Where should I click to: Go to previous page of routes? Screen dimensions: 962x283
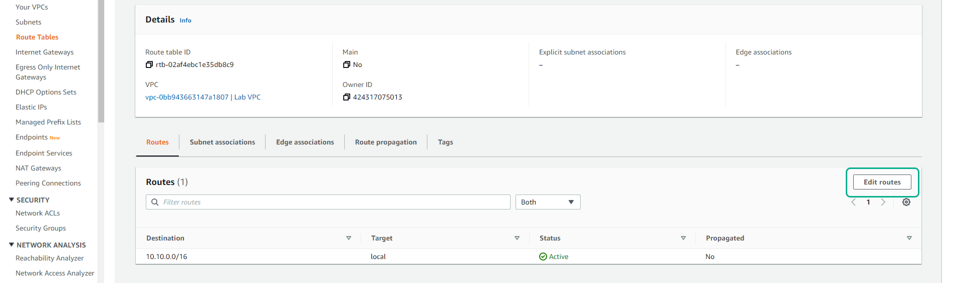coord(854,202)
